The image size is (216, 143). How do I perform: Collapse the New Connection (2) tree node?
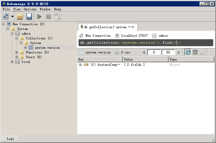(3, 24)
